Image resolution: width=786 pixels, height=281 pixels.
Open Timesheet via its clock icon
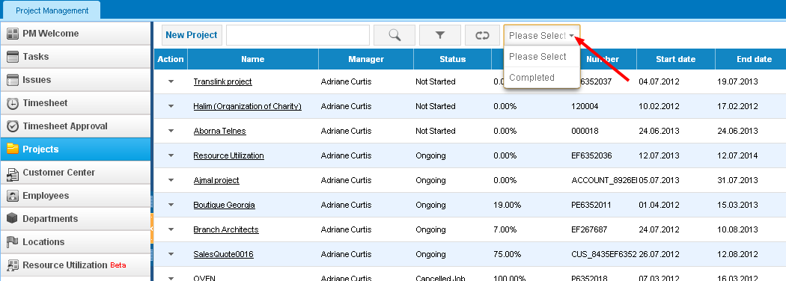pos(13,103)
